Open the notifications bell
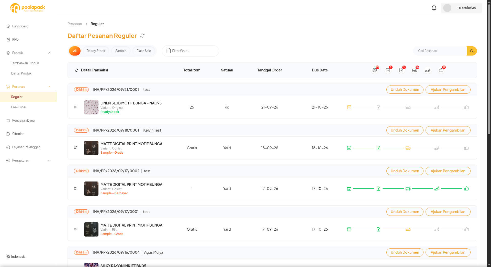Screen dimensions: 491x267 (x=434, y=8)
